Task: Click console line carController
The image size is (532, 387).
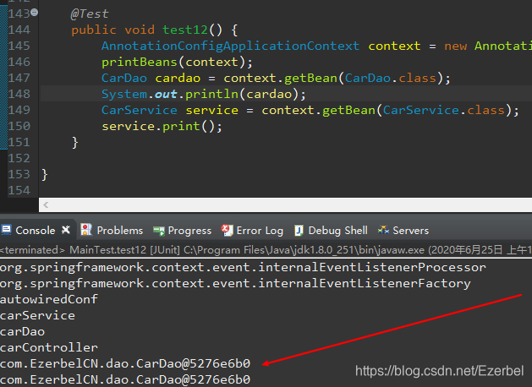Action: tap(49, 347)
